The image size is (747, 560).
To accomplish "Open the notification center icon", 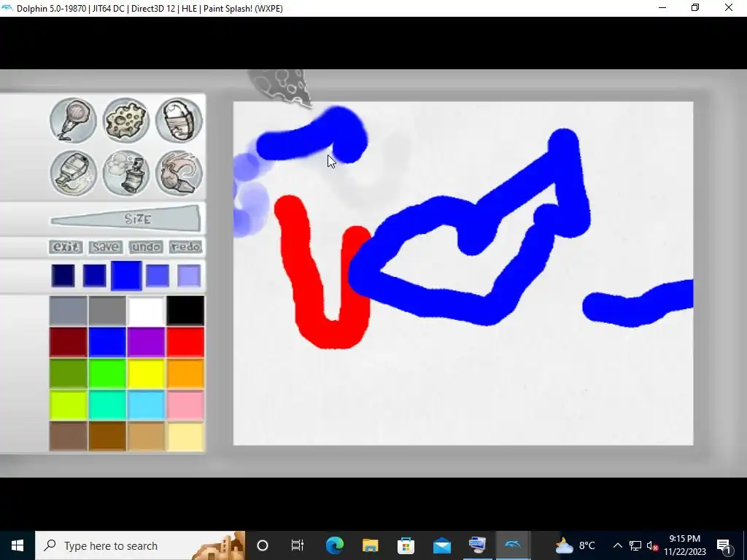I will point(724,545).
